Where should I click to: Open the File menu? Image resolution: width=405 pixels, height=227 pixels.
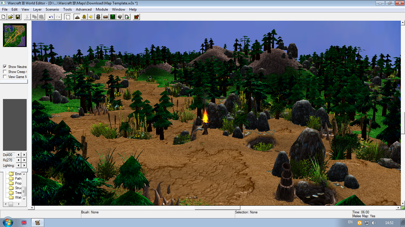coord(5,9)
